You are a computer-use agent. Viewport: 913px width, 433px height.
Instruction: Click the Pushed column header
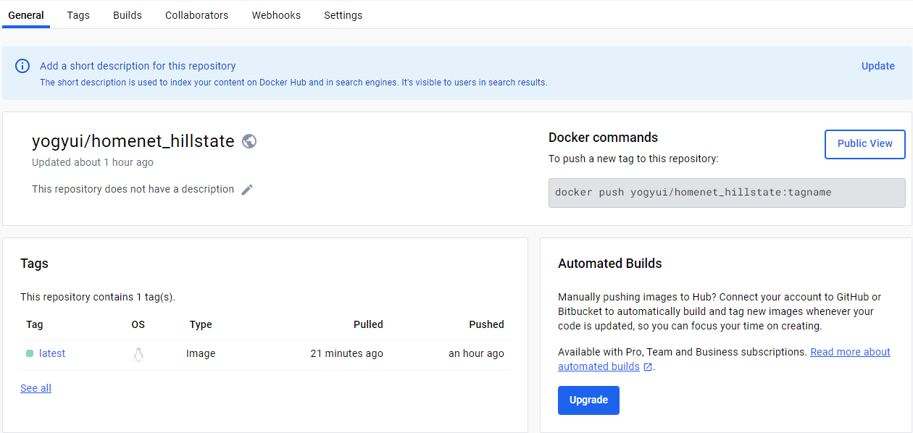(x=486, y=324)
